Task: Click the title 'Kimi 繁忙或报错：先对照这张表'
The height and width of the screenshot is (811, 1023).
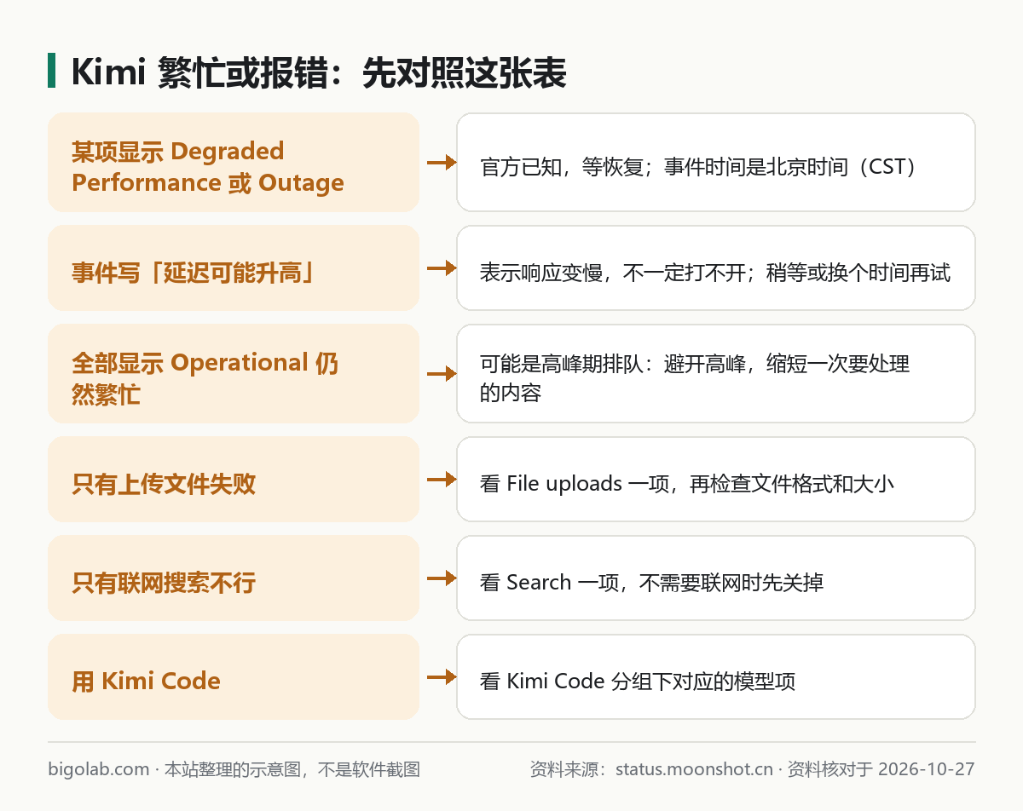Action: coord(319,72)
